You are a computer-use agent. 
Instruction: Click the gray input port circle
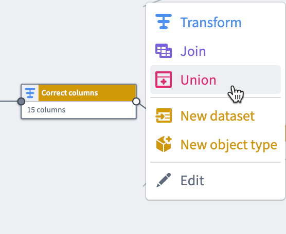[21, 102]
